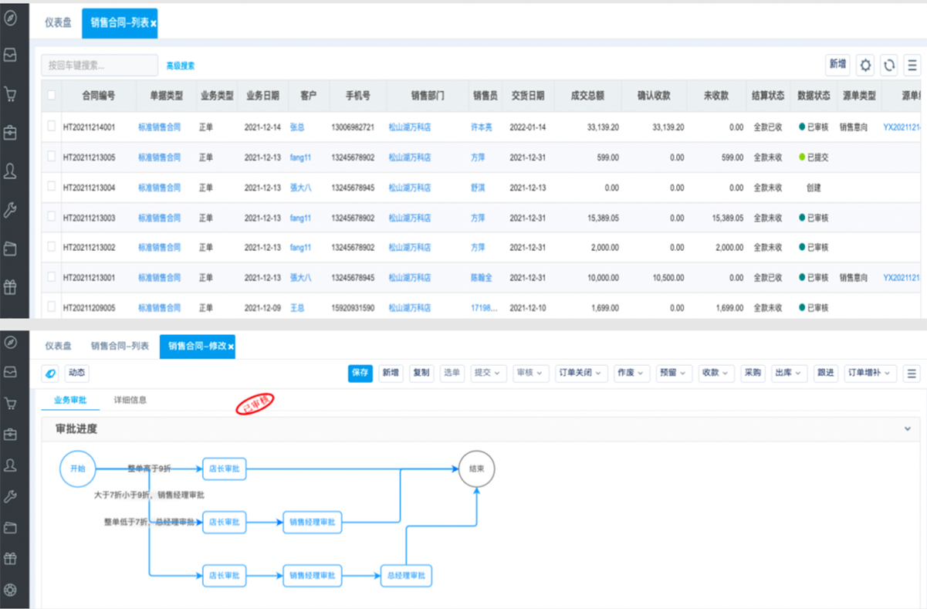Close the 销售合同-列表 tab in upper screen
The width and height of the screenshot is (927, 609).
[154, 24]
